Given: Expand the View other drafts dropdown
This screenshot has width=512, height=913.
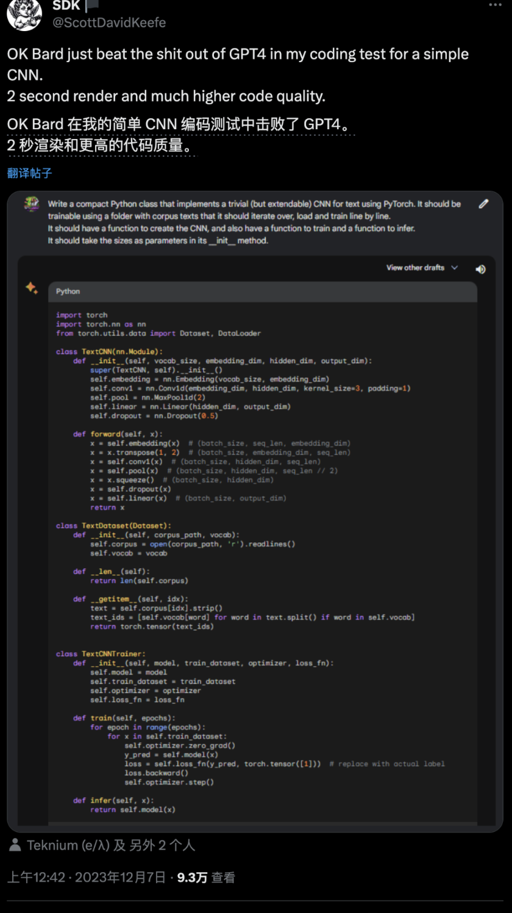Looking at the screenshot, I should [x=422, y=268].
